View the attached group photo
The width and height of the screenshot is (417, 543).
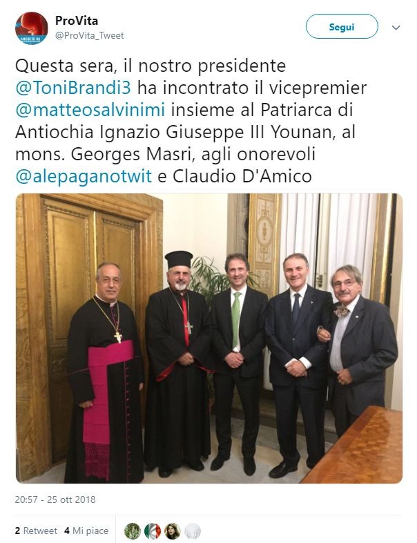point(209,339)
